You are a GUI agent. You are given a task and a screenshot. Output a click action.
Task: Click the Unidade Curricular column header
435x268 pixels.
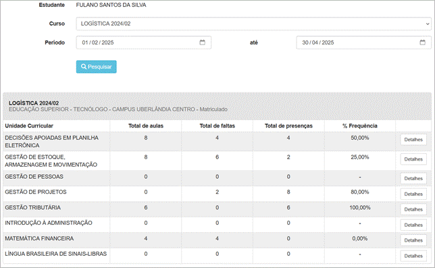tap(29, 126)
